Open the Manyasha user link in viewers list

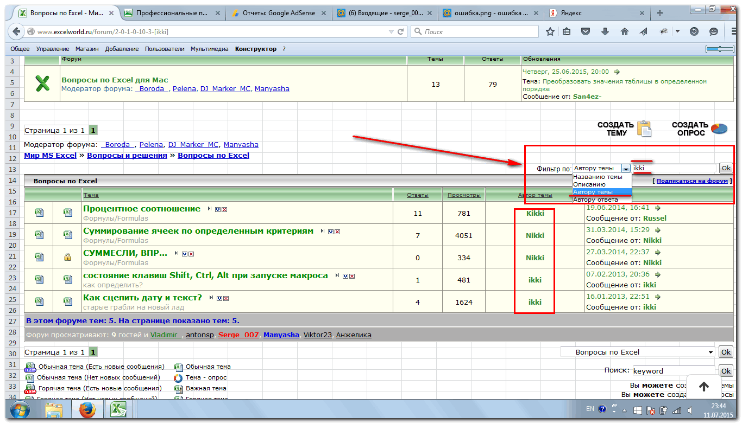(281, 335)
